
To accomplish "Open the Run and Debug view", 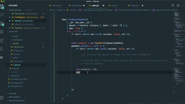I will click(2, 32).
